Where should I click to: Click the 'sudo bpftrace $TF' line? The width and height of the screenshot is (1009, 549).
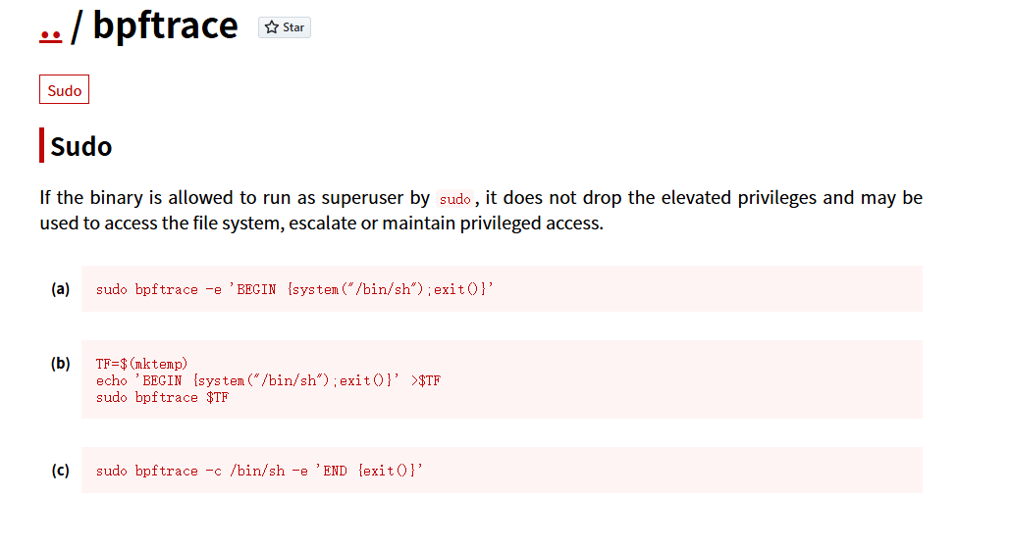tap(162, 397)
